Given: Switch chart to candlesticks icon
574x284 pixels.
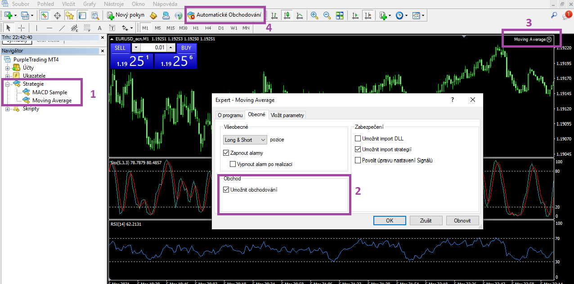Looking at the screenshot, I should 287,15.
